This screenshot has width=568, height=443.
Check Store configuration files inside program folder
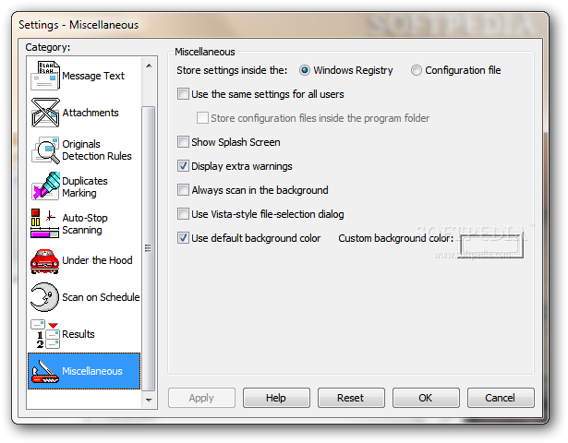tap(202, 118)
